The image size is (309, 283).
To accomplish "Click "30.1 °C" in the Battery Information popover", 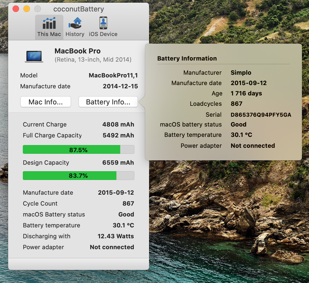I will tap(242, 135).
